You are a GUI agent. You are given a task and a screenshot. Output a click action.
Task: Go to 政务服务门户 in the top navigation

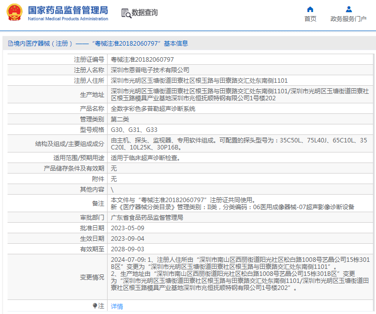tap(348, 19)
